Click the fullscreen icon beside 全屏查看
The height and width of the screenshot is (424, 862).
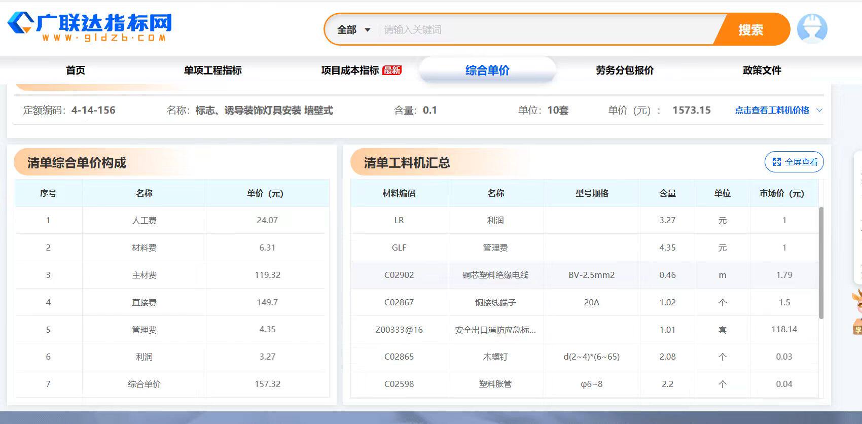(x=776, y=162)
